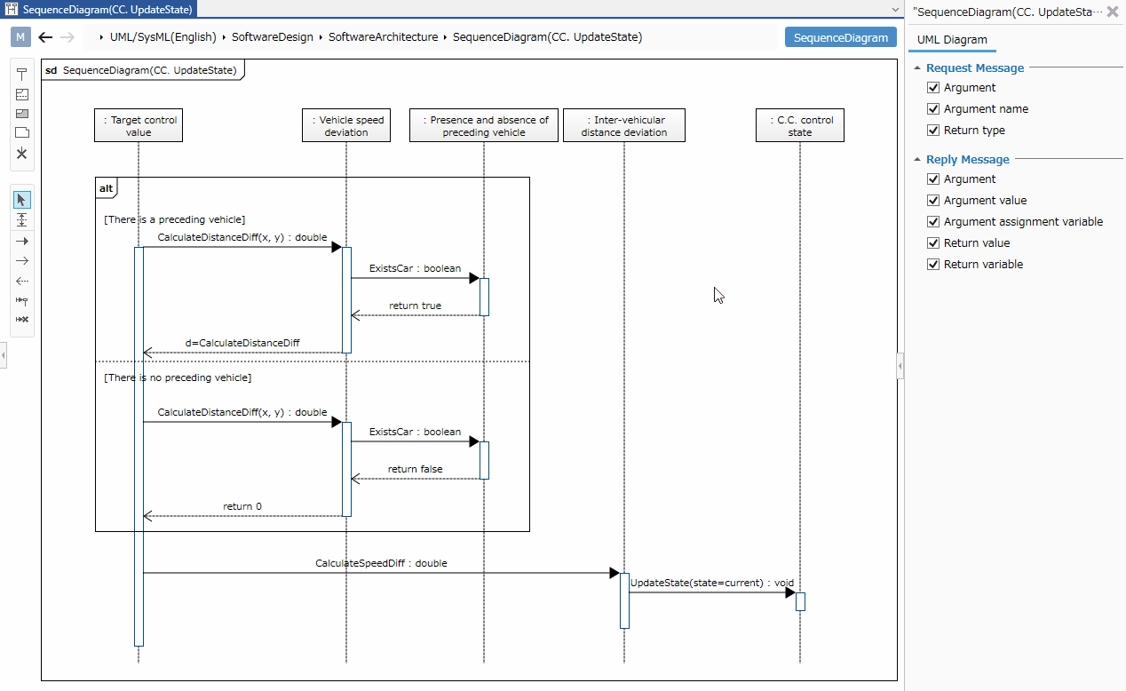Toggle the Return variable checkbox
Screen dimensions: 1126x691
point(932,264)
